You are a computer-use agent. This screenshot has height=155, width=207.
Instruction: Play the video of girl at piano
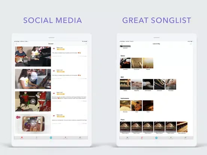tap(33, 79)
